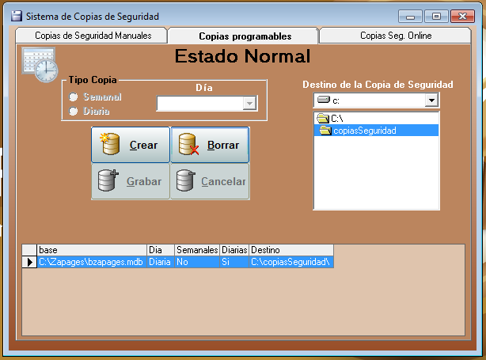Switch to Copias de Seguridad Manuales tab
This screenshot has height=360, width=486.
click(x=92, y=36)
